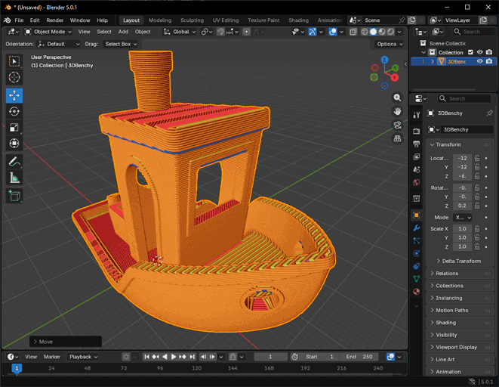Image resolution: width=499 pixels, height=387 pixels.
Task: Select the Rotate tool
Action: (x=14, y=111)
